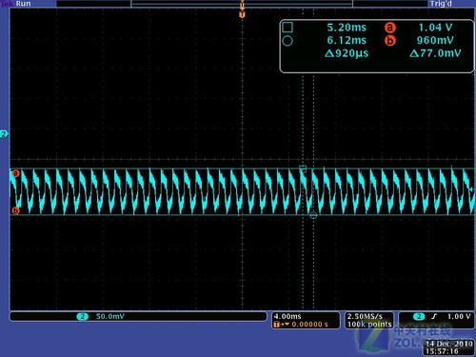Screen dimensions: 476x357
Task: Click the Δ920µs time delta readout
Action: (347, 53)
